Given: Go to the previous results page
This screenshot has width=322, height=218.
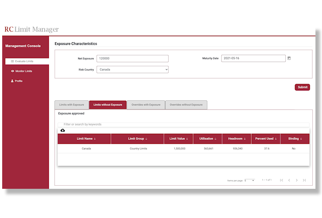Looking at the screenshot, I should point(289,180).
